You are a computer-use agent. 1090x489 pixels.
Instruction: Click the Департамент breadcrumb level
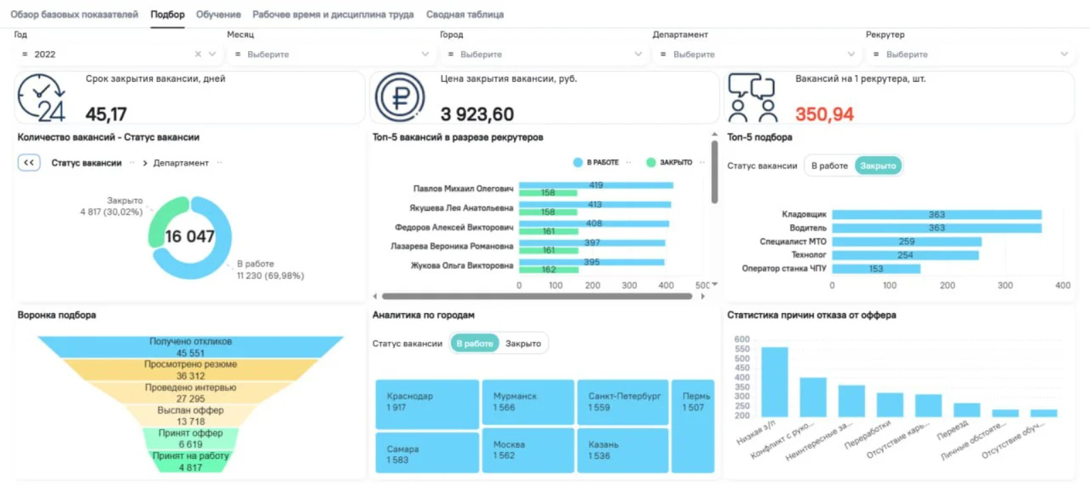(181, 163)
